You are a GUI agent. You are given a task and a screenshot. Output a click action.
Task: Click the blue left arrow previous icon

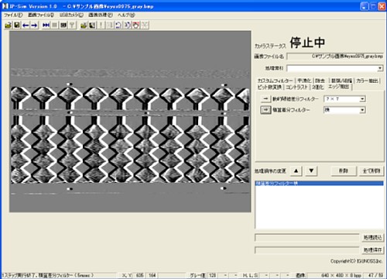coord(26,25)
